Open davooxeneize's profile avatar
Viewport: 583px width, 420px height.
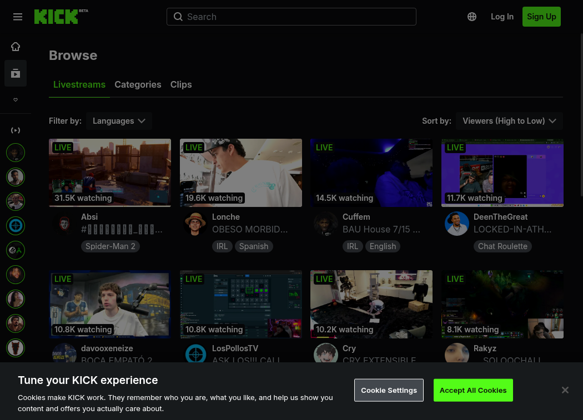(64, 353)
